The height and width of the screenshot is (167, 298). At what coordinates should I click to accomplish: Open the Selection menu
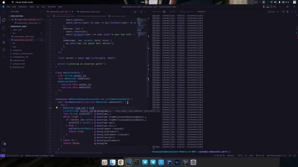coord(23,6)
